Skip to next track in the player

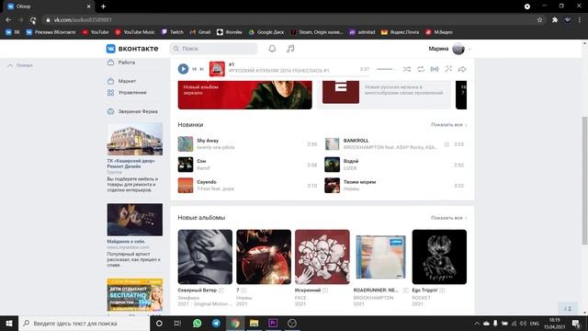tap(202, 69)
